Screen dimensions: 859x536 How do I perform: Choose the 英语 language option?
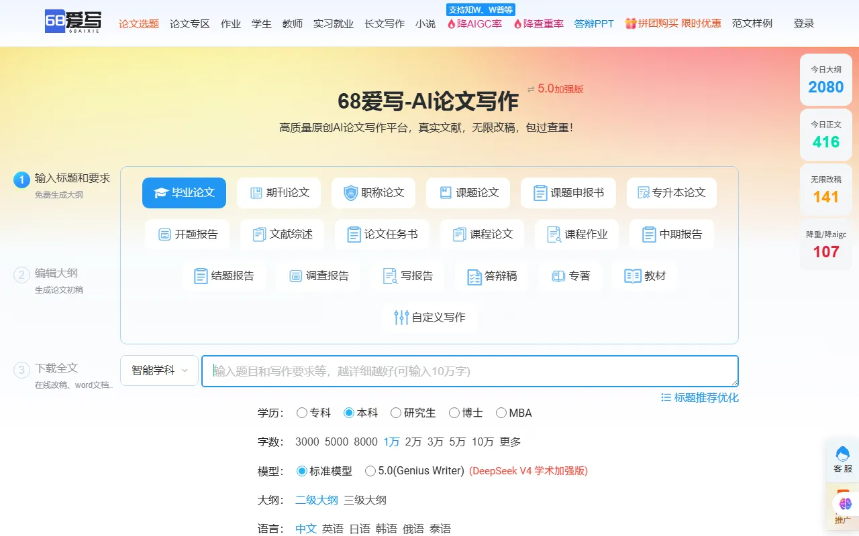(333, 529)
